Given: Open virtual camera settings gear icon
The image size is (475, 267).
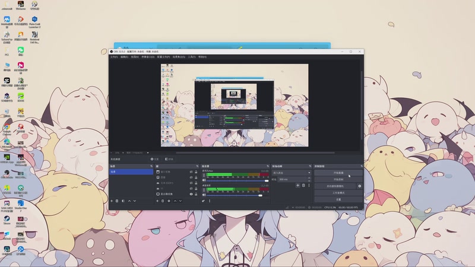Looking at the screenshot, I should click(360, 186).
